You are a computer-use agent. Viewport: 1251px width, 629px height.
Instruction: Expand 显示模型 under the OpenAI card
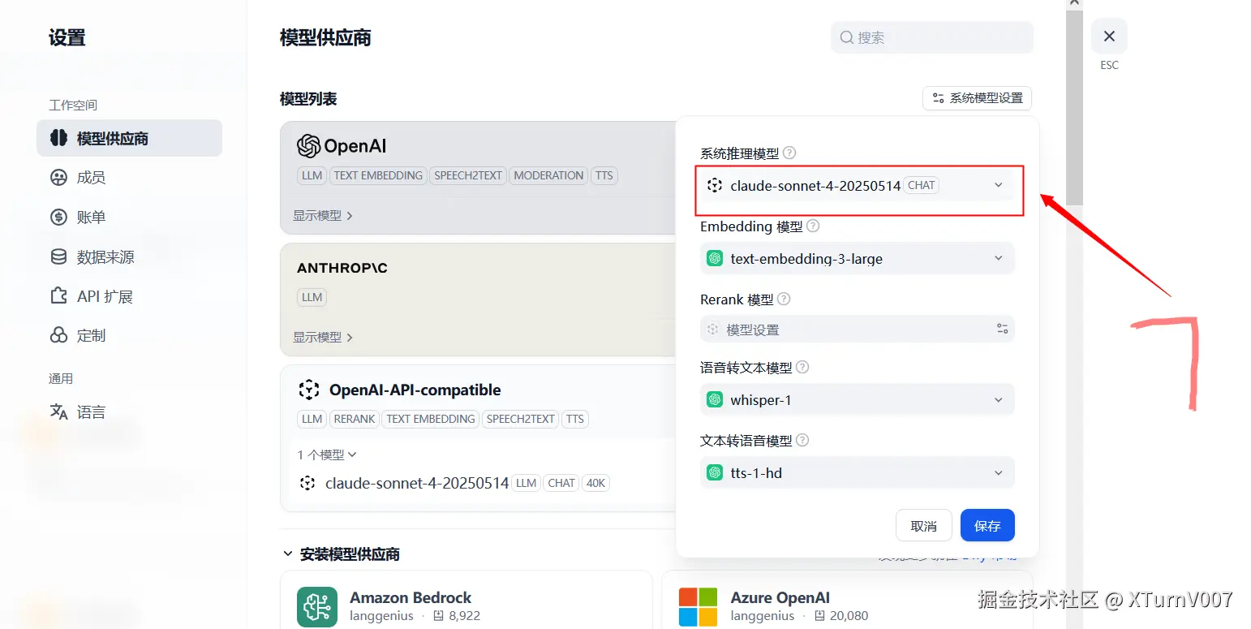point(323,216)
